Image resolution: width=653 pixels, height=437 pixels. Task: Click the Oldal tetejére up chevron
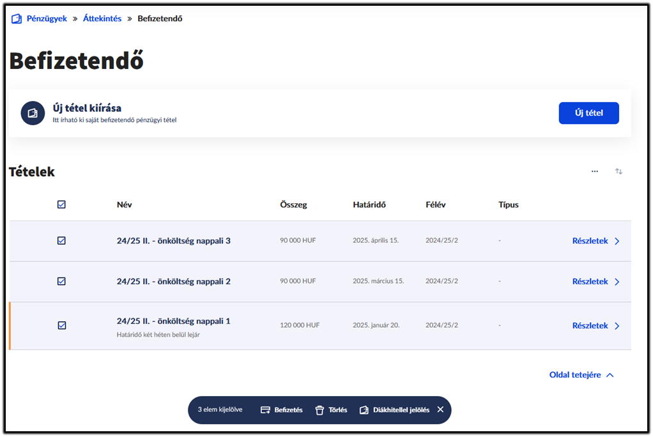click(610, 375)
